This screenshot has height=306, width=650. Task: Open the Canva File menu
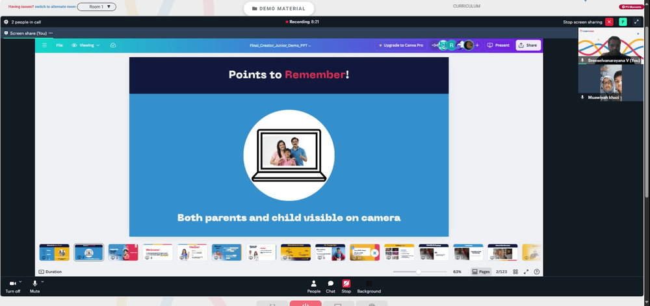(59, 45)
